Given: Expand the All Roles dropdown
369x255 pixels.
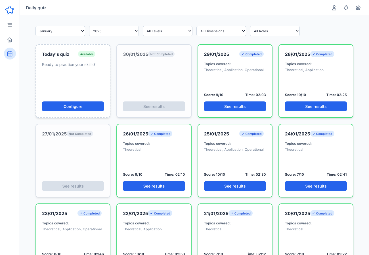Looking at the screenshot, I should coord(275,31).
